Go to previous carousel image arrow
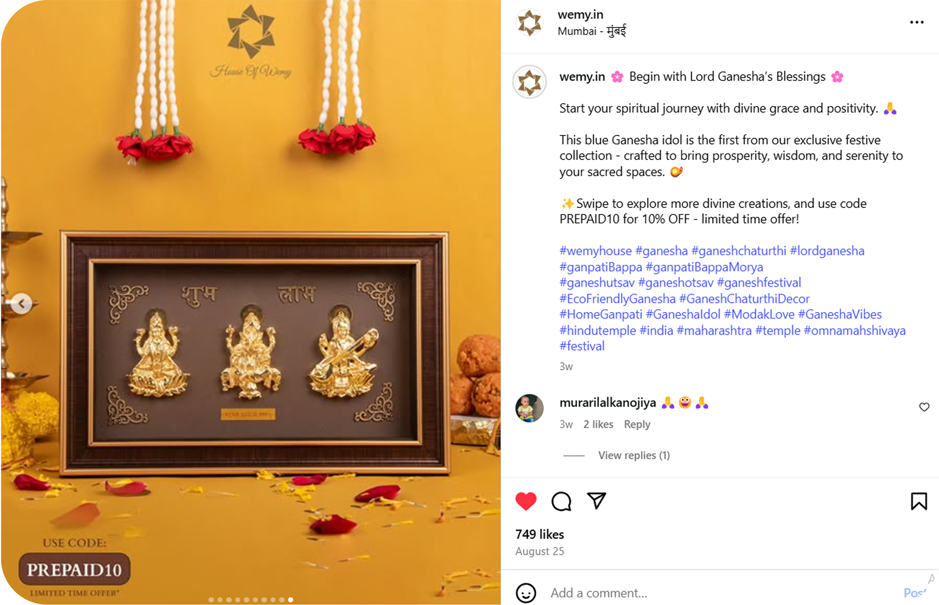 tap(22, 303)
